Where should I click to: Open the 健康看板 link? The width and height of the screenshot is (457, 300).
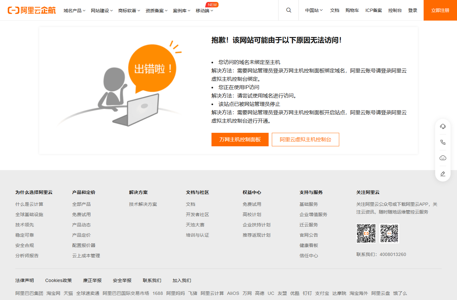click(x=309, y=245)
